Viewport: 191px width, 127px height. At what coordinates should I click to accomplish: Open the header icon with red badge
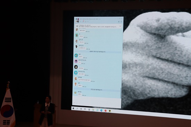click(x=83, y=21)
